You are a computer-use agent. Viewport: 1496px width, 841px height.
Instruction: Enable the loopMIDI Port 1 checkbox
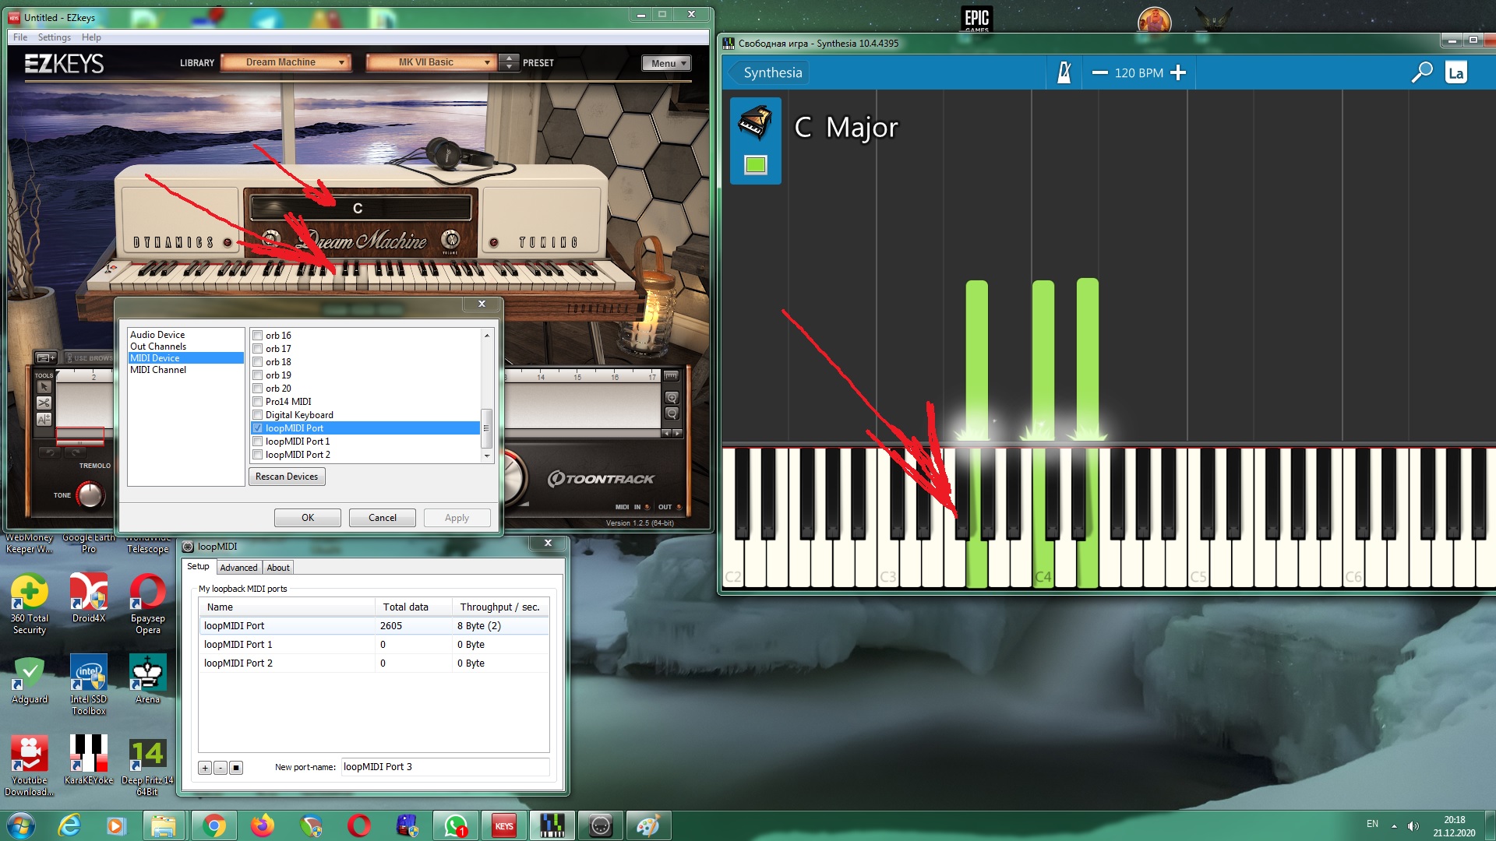pos(258,442)
